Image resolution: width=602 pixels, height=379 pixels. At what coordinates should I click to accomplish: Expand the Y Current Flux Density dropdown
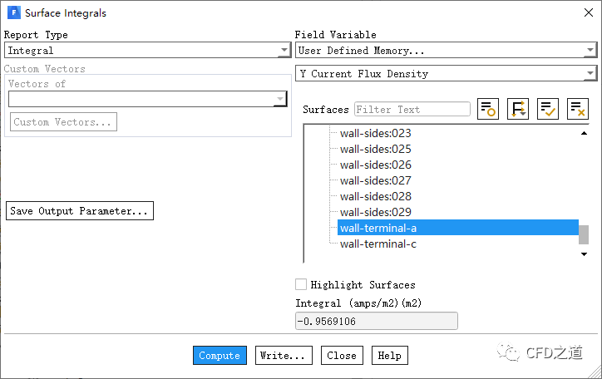pyautogui.click(x=446, y=74)
